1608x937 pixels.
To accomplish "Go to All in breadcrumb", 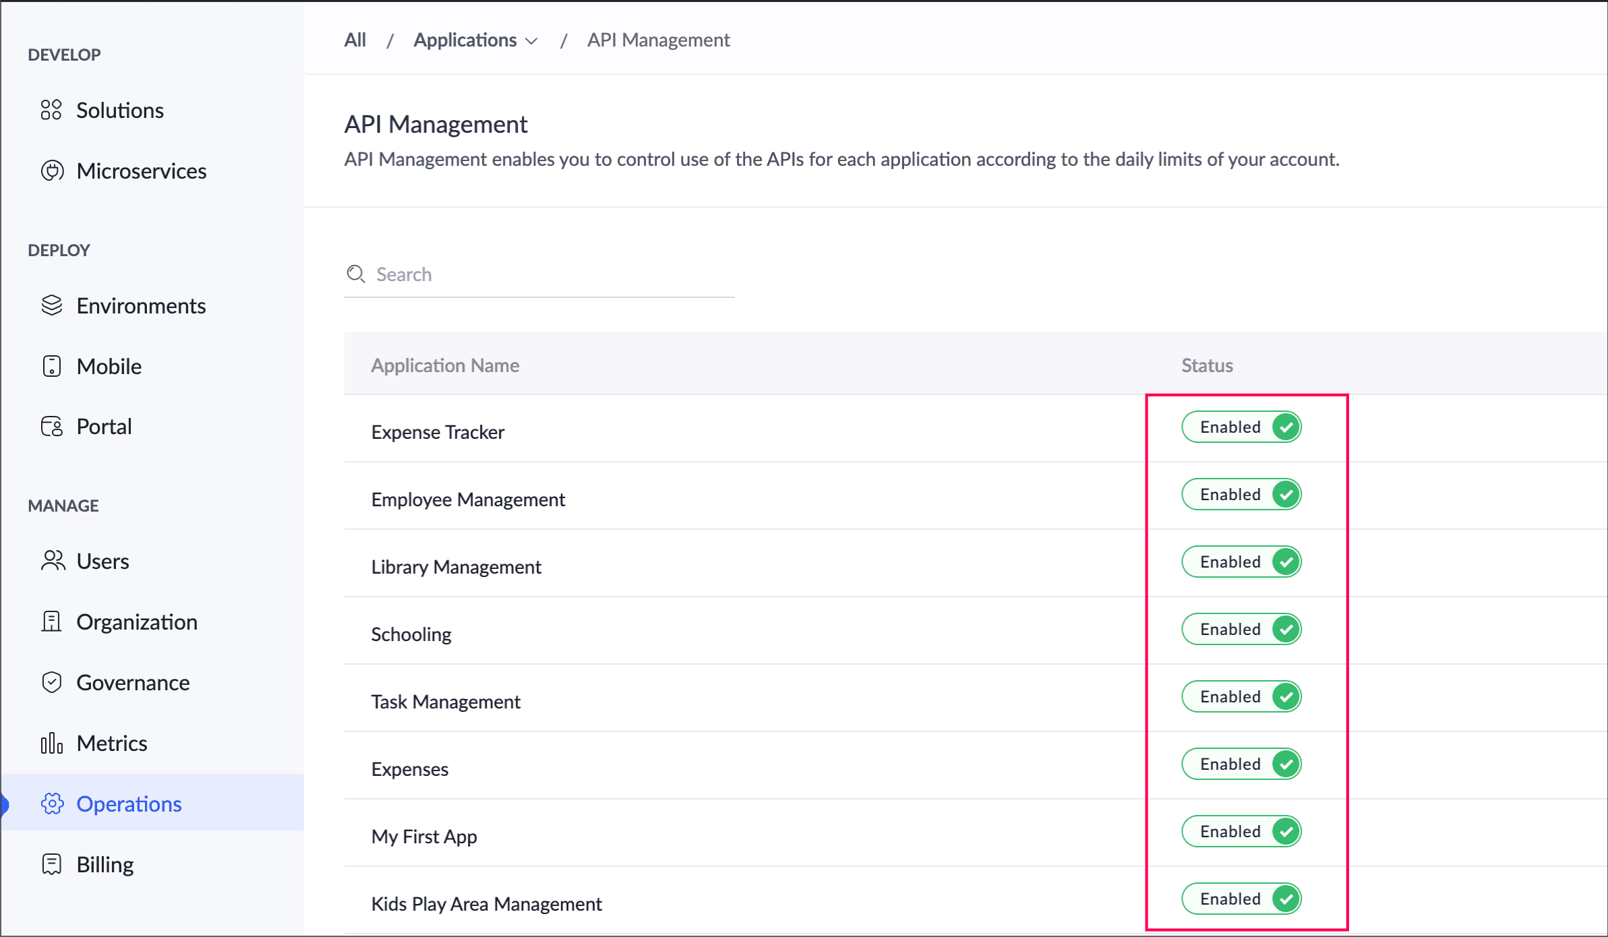I will 355,40.
